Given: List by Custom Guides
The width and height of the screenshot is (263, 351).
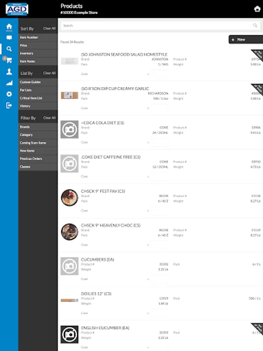Looking at the screenshot, I should 38,82.
